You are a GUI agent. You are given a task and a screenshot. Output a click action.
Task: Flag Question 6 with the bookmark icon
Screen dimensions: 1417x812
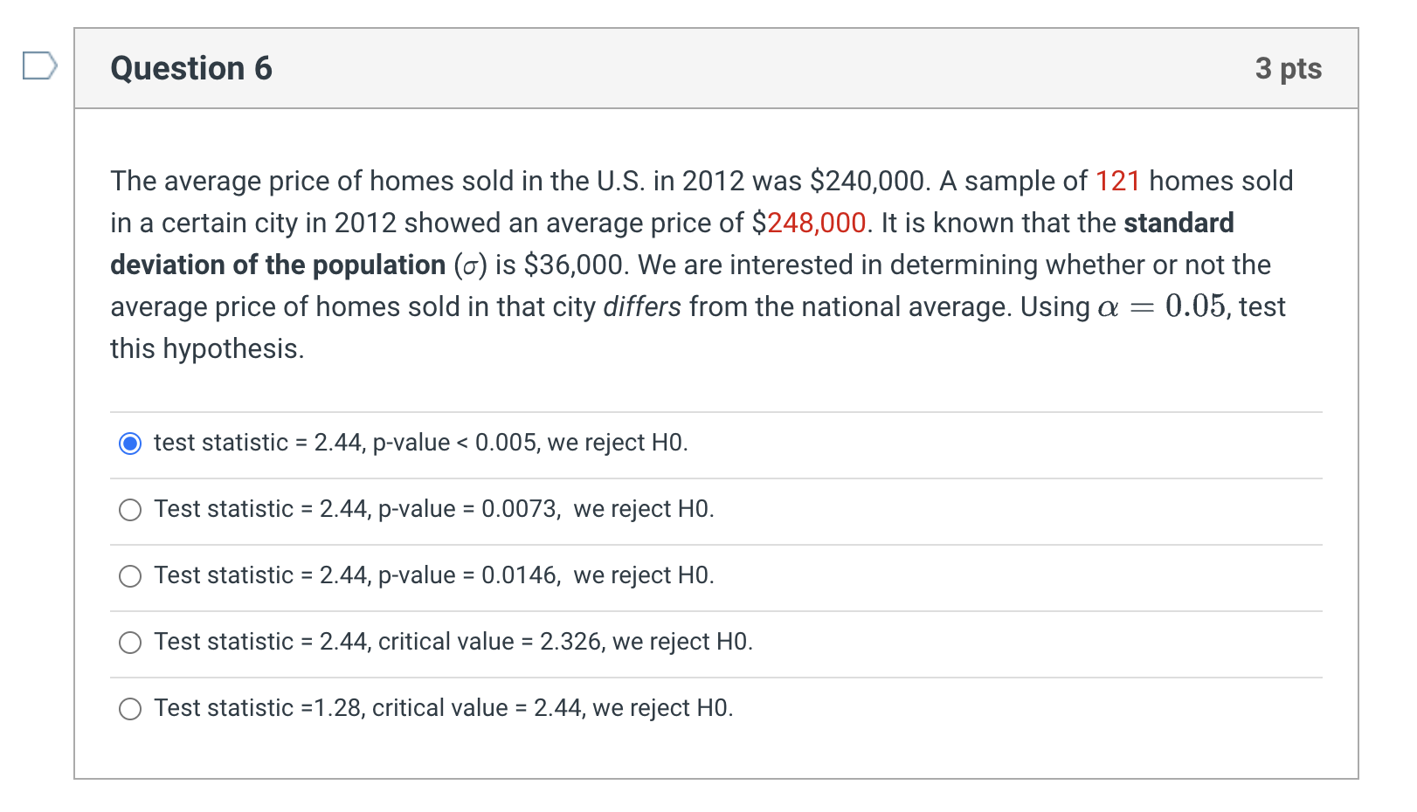click(40, 66)
